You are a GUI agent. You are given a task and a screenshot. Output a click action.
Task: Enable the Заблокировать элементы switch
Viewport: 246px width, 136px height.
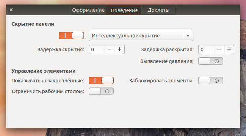[x=211, y=81]
